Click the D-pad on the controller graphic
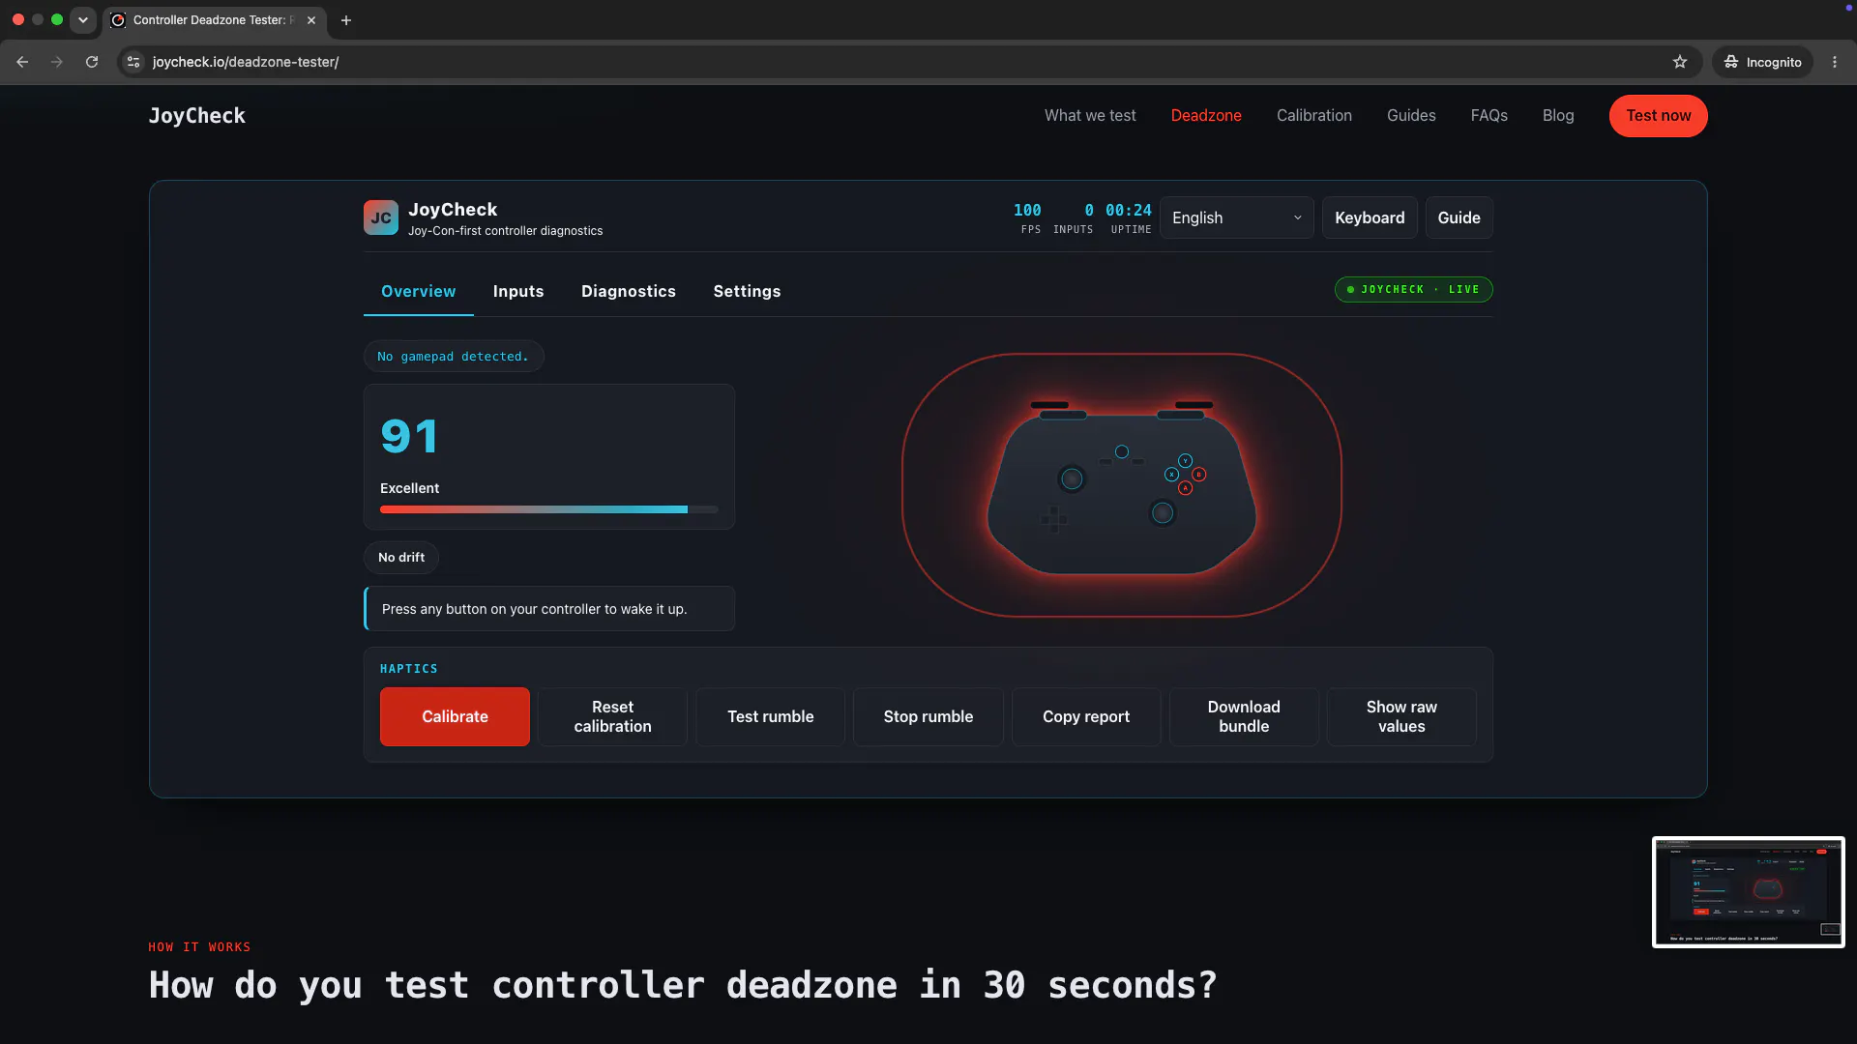 [x=1053, y=520]
